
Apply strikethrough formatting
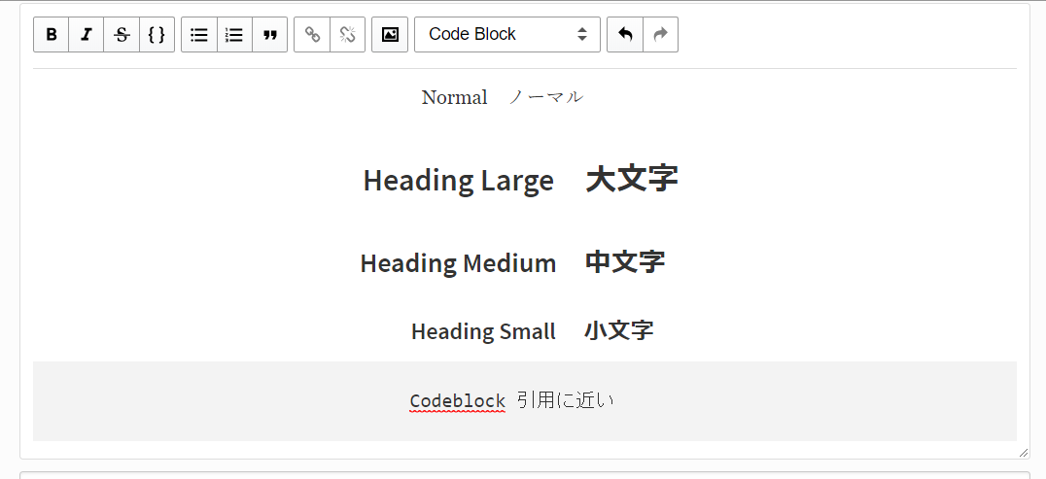(122, 35)
